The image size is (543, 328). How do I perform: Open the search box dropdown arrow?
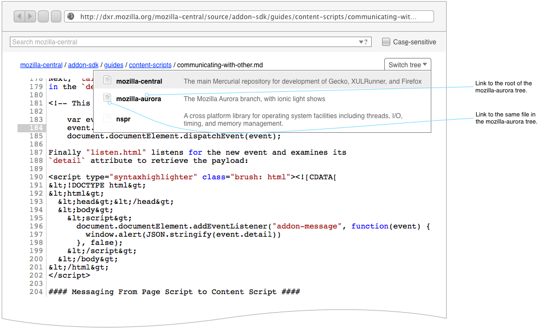361,42
